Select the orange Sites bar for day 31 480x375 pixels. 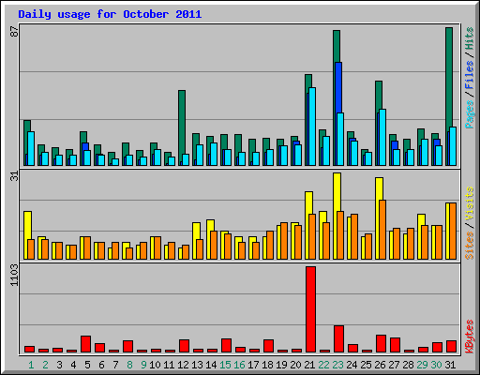click(453, 231)
